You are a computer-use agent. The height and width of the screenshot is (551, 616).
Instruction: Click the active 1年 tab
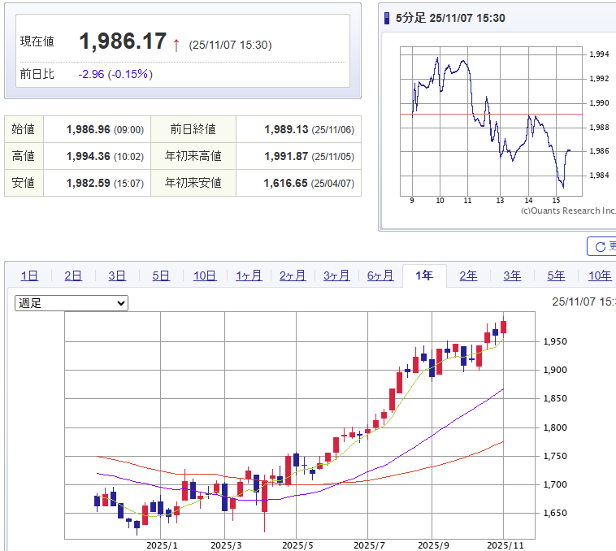click(424, 275)
